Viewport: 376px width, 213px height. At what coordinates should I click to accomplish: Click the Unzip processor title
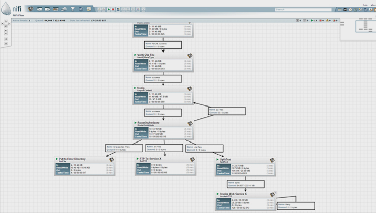click(x=141, y=88)
